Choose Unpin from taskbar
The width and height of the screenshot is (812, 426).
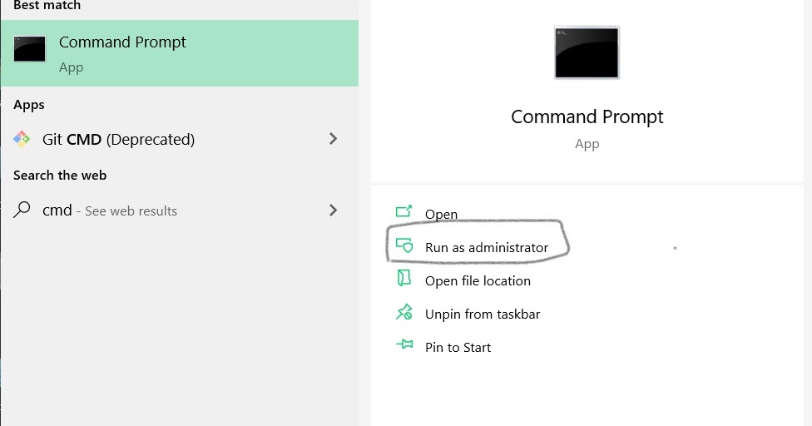click(483, 315)
